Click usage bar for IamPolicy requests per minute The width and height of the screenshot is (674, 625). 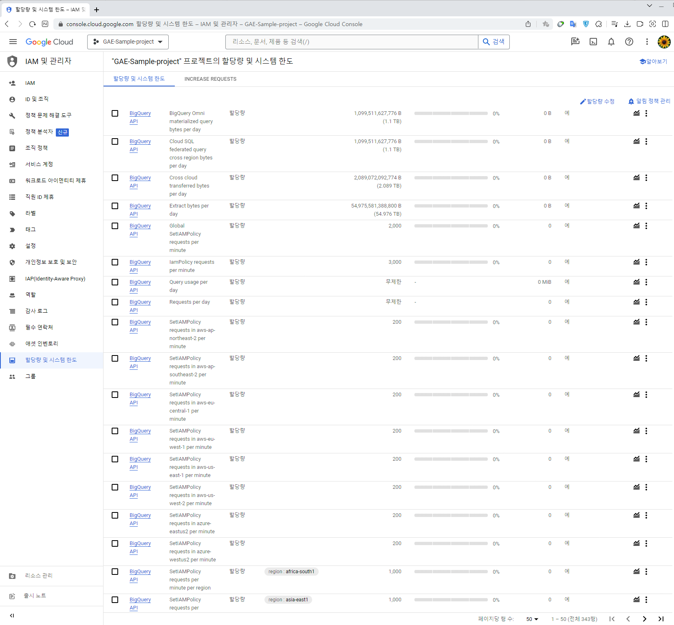(x=451, y=263)
